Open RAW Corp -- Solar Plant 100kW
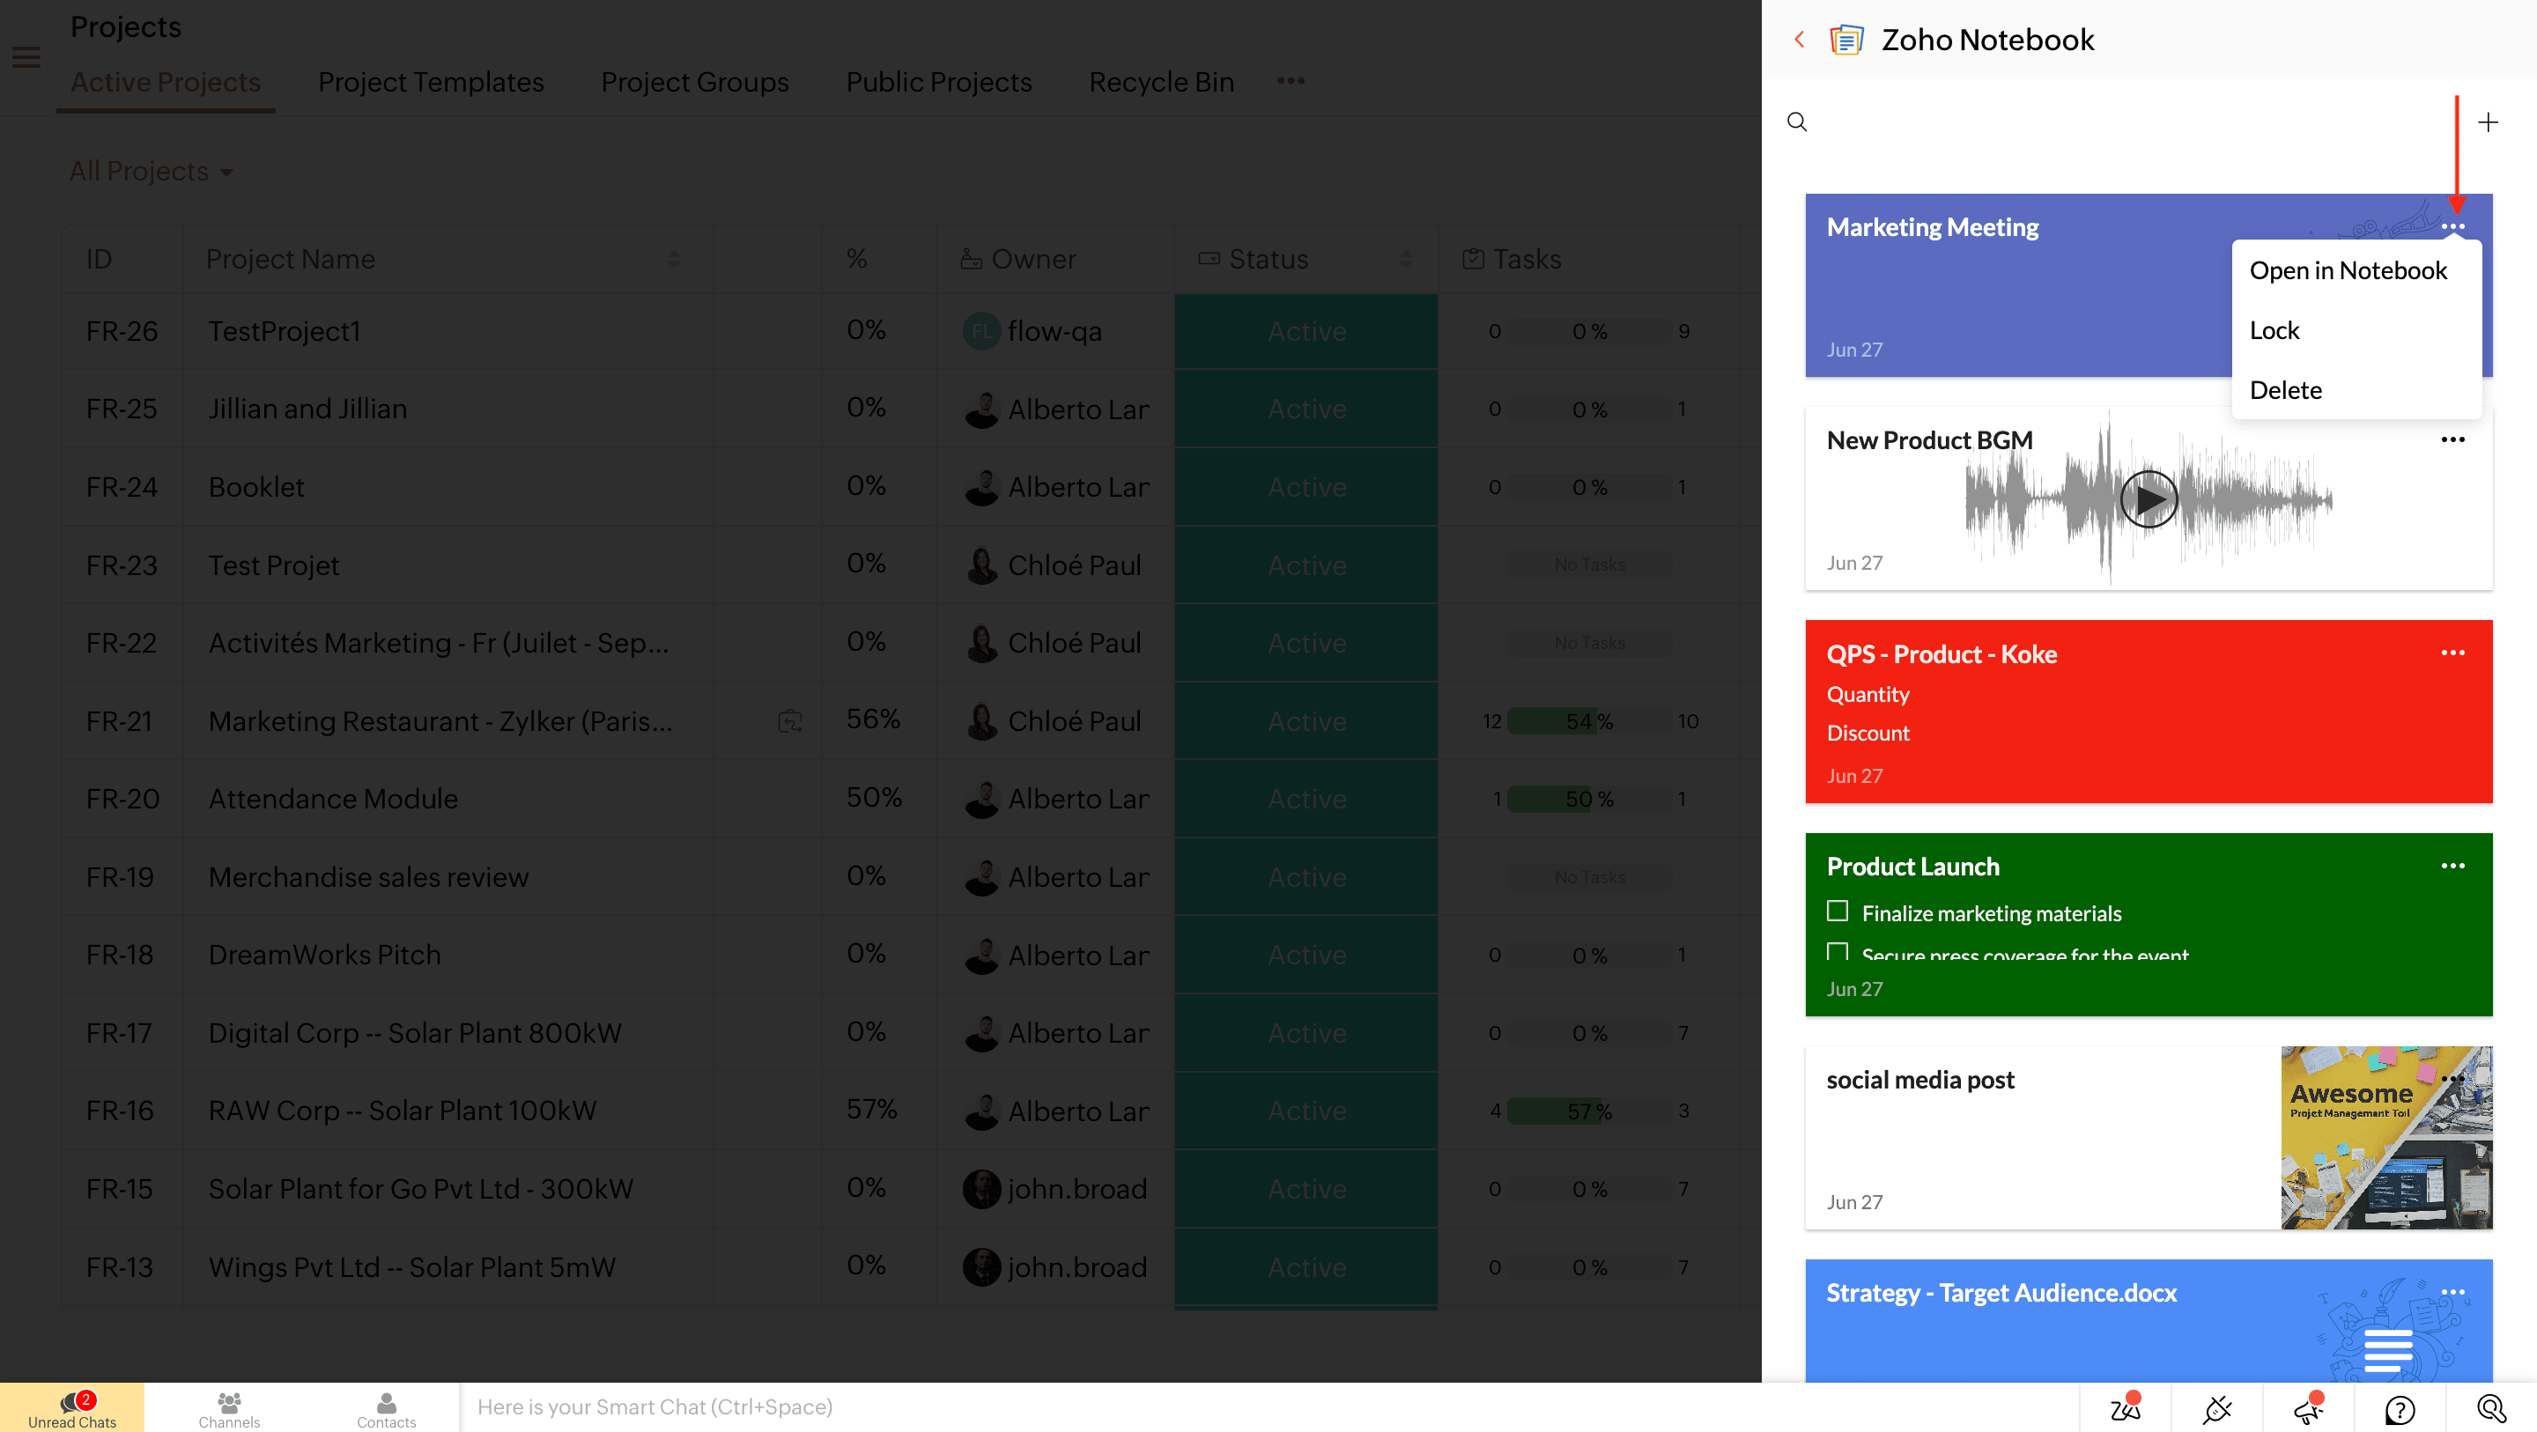 tap(402, 1111)
